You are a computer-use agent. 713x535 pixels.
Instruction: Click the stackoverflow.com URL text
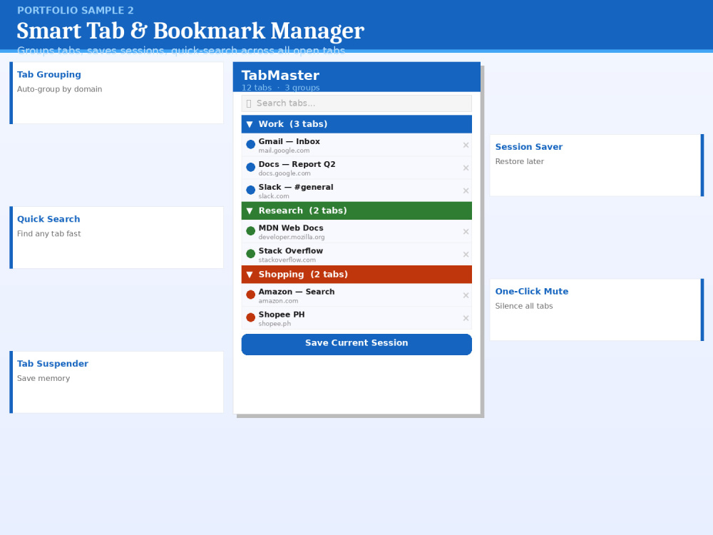(x=287, y=260)
